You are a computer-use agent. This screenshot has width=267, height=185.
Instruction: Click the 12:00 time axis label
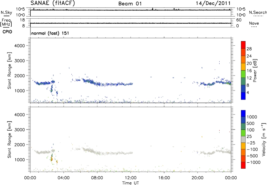(130, 178)
